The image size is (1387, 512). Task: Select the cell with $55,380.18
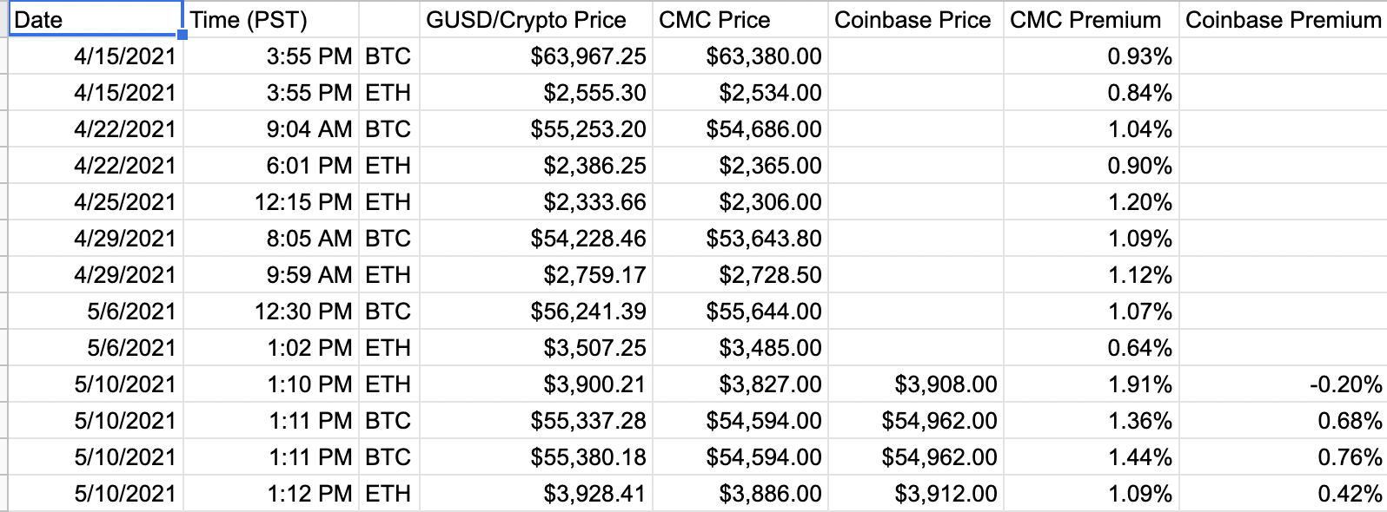536,457
